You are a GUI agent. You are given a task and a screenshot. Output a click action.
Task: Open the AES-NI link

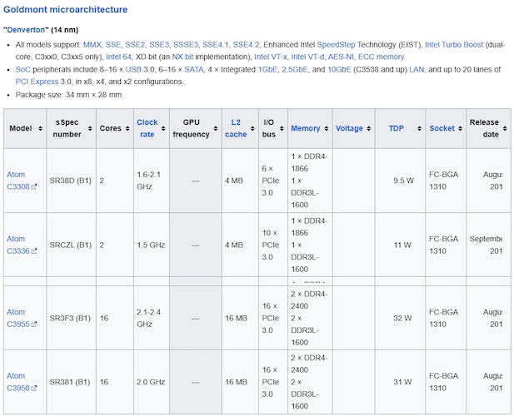click(x=341, y=57)
